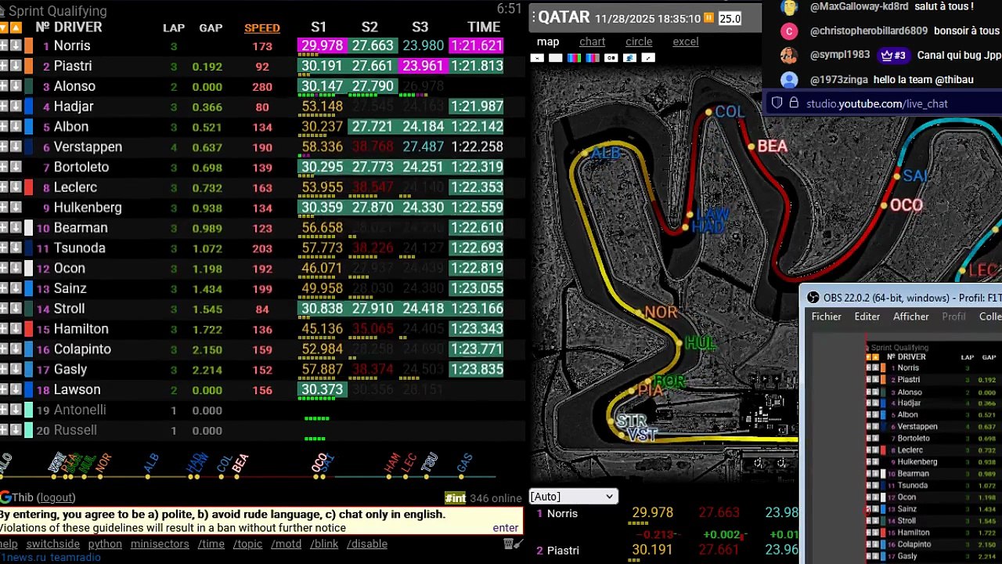Click the first white map toolbar icon

coord(537,58)
